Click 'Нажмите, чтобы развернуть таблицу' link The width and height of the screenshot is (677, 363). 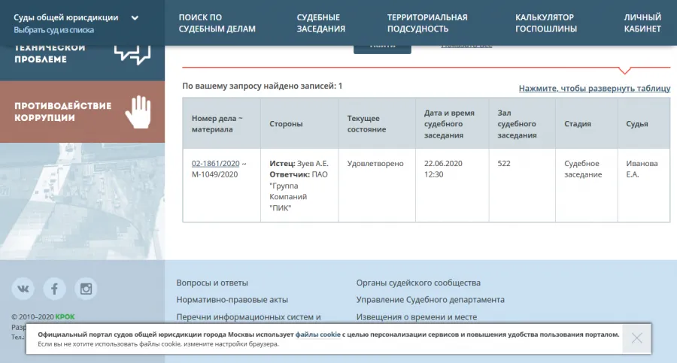594,88
